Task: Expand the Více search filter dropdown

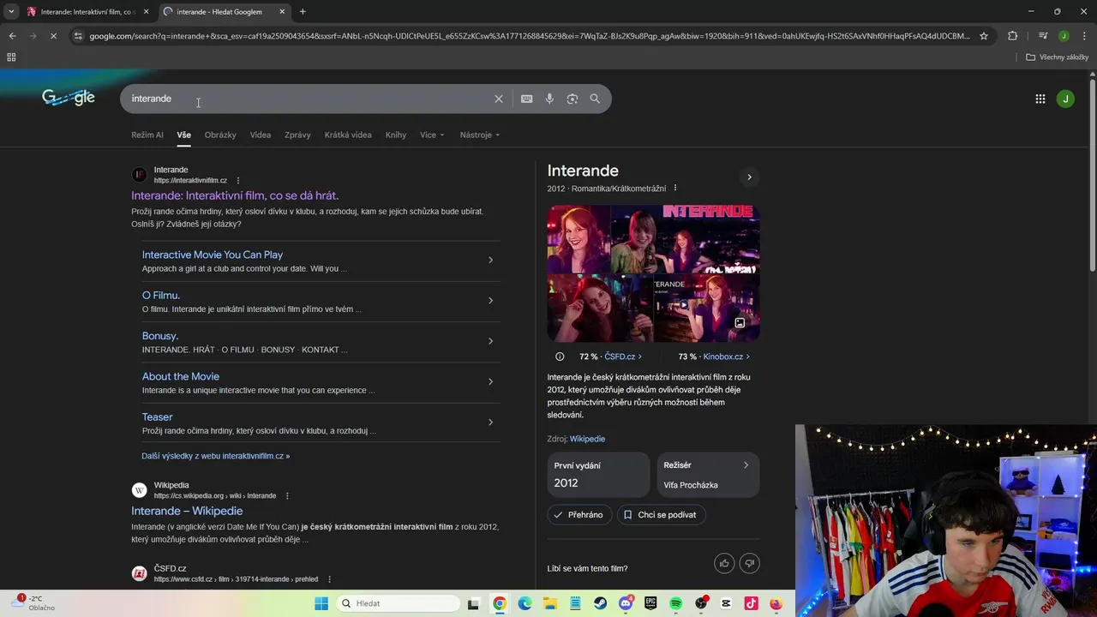Action: point(432,135)
